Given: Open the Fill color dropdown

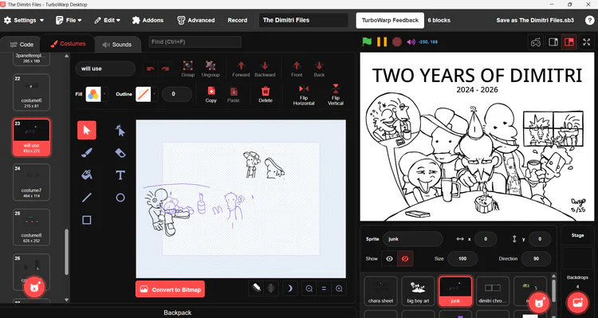Looking at the screenshot, I should point(105,94).
